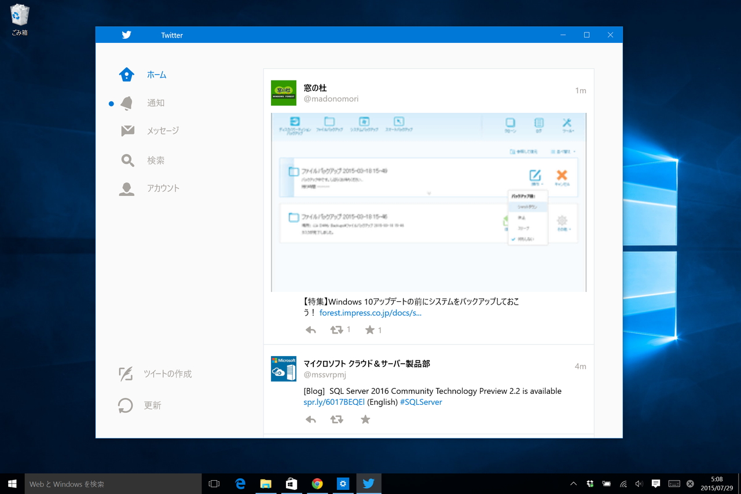This screenshot has width=741, height=494.
Task: Launch Google Chrome from the taskbar
Action: [x=317, y=484]
